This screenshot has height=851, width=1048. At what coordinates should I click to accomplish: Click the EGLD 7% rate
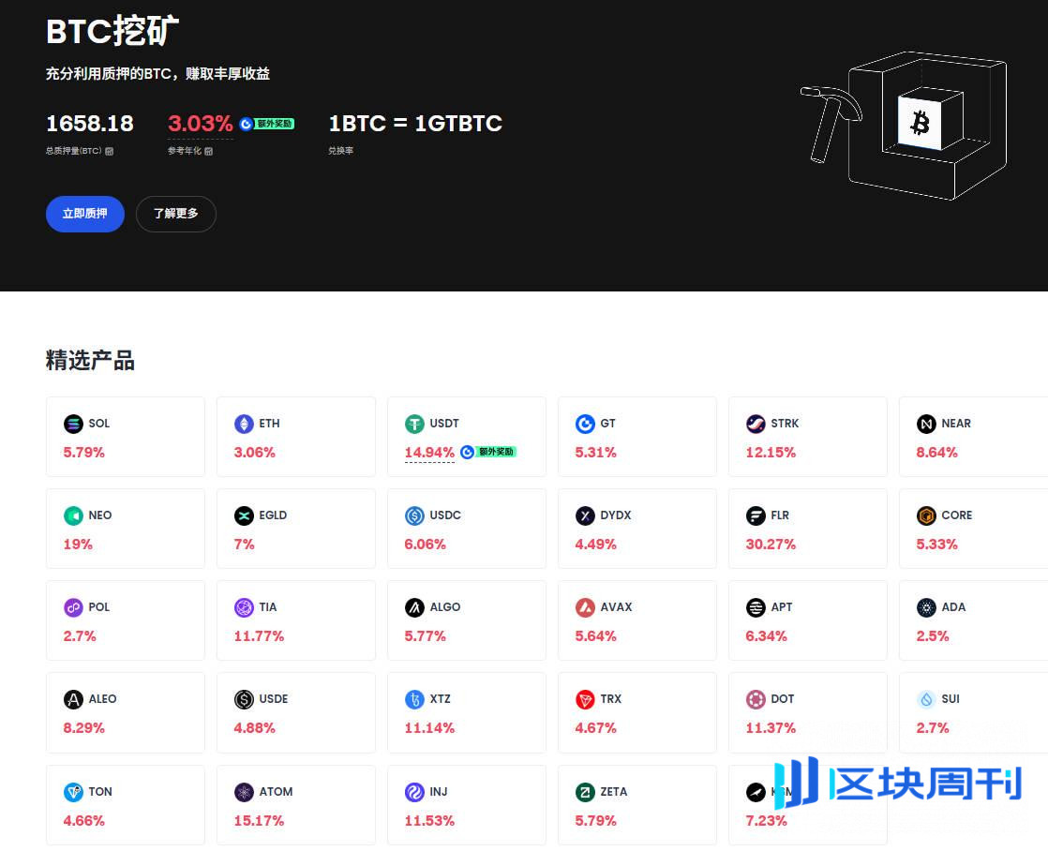(x=244, y=545)
